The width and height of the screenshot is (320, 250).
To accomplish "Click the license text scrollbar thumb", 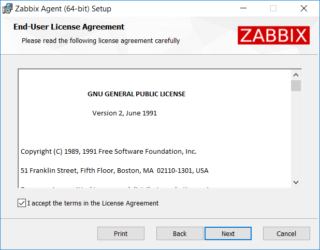I will 296,85.
